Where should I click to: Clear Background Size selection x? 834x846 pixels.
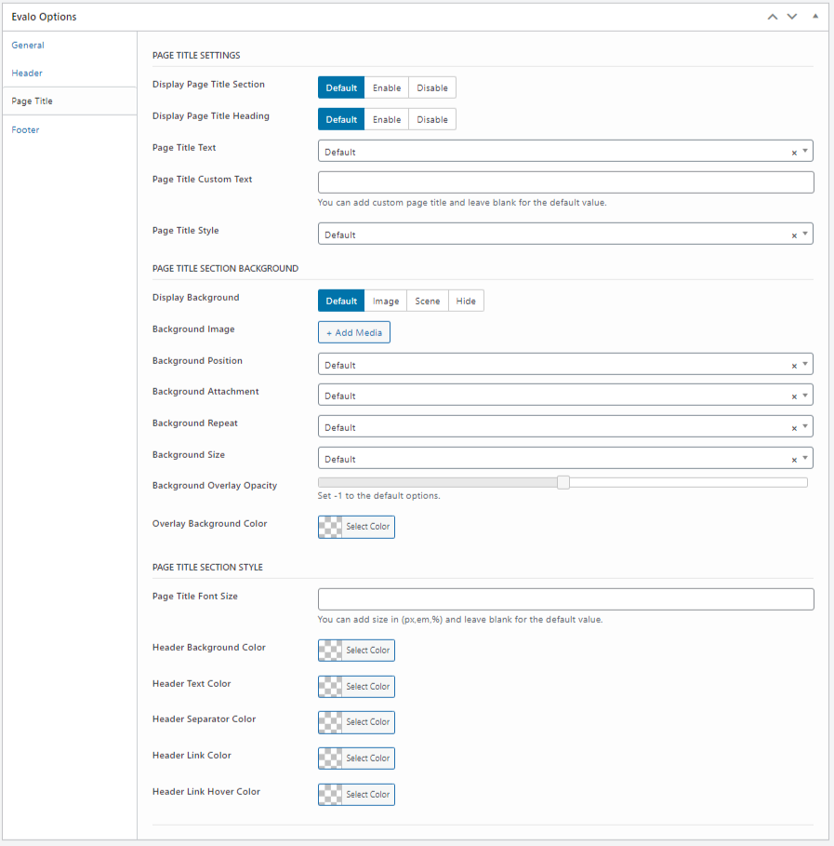794,461
